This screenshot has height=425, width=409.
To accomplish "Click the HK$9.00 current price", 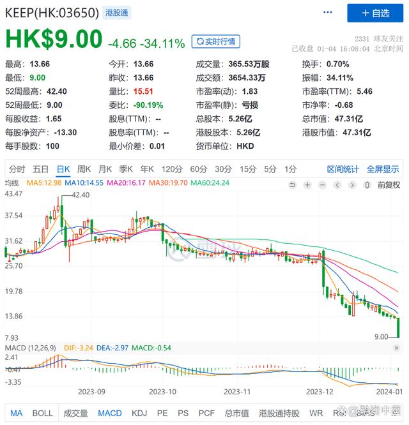I will (x=54, y=39).
